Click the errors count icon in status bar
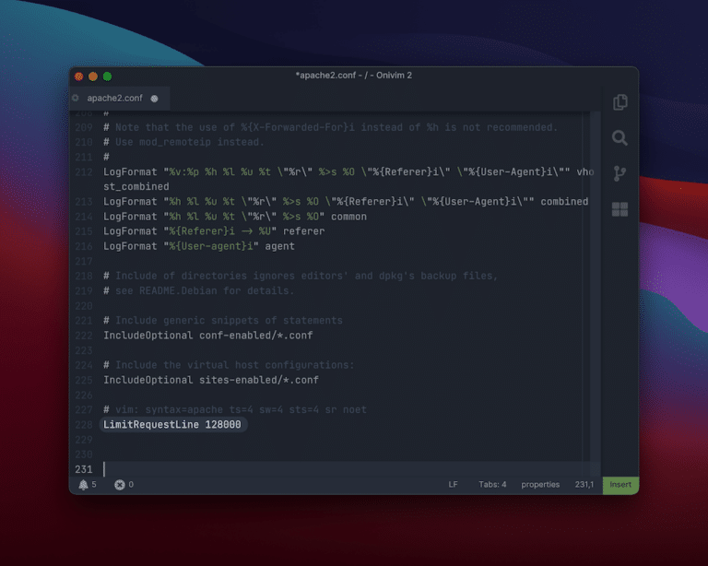Viewport: 708px width, 566px height. point(120,484)
